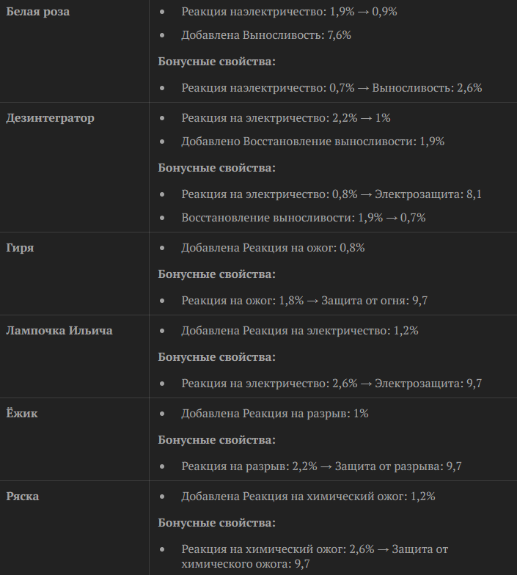
Task: Click "Добавлена Реакция на электричество: 1,2%" line
Action: (300, 331)
